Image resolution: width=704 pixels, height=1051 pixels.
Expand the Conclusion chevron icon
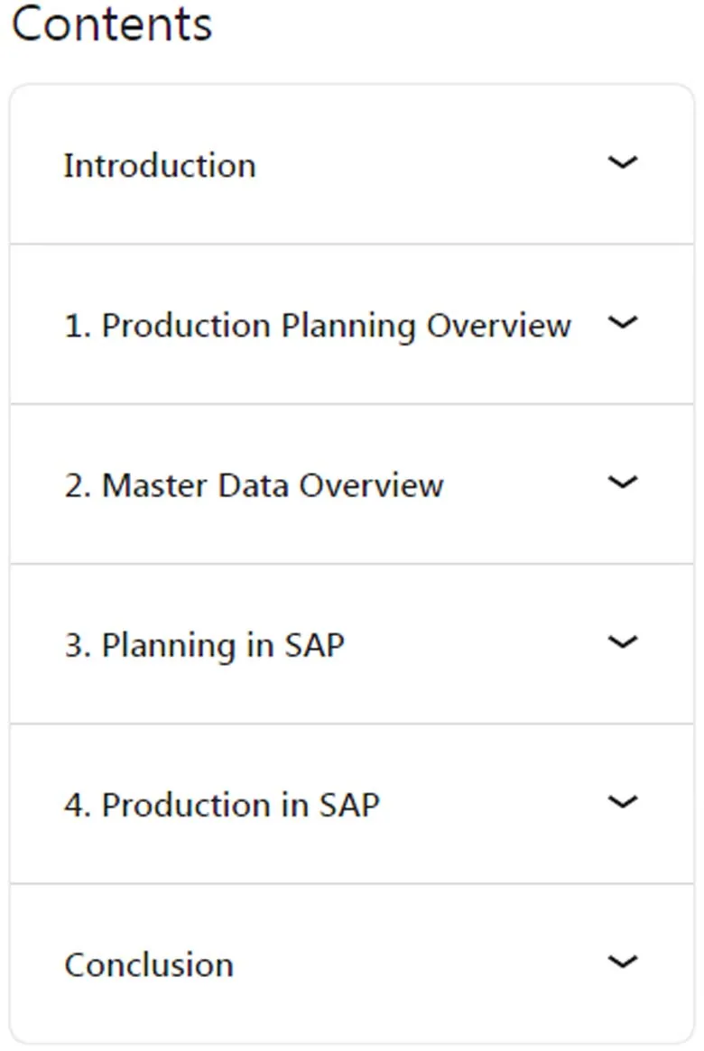(622, 962)
